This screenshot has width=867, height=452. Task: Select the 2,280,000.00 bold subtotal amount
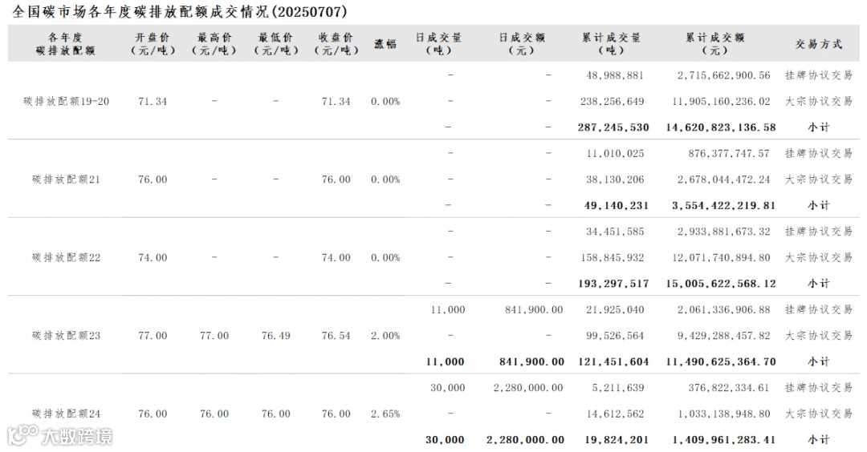coord(525,440)
